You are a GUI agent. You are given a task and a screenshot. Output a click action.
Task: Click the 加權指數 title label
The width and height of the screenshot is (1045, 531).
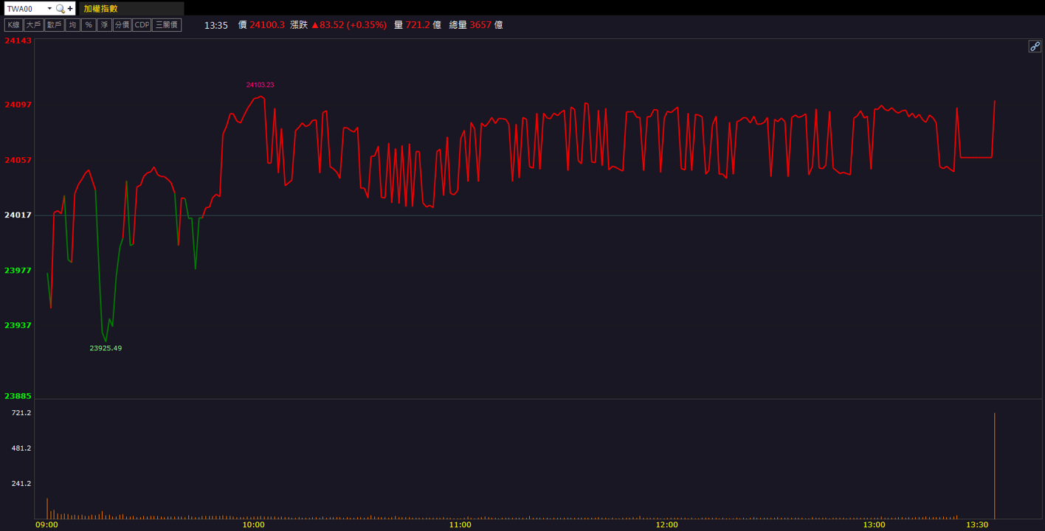100,9
